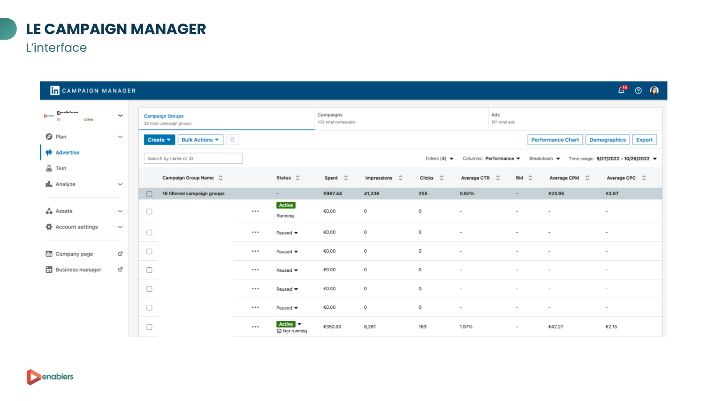
Task: Open more options for the €350.00 row
Action: [255, 327]
